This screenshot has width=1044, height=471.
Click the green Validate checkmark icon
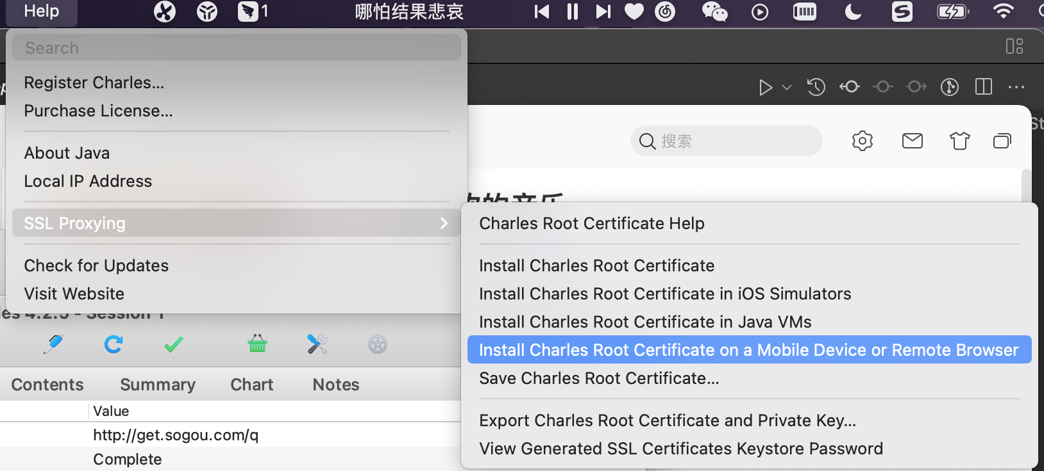pyautogui.click(x=174, y=344)
